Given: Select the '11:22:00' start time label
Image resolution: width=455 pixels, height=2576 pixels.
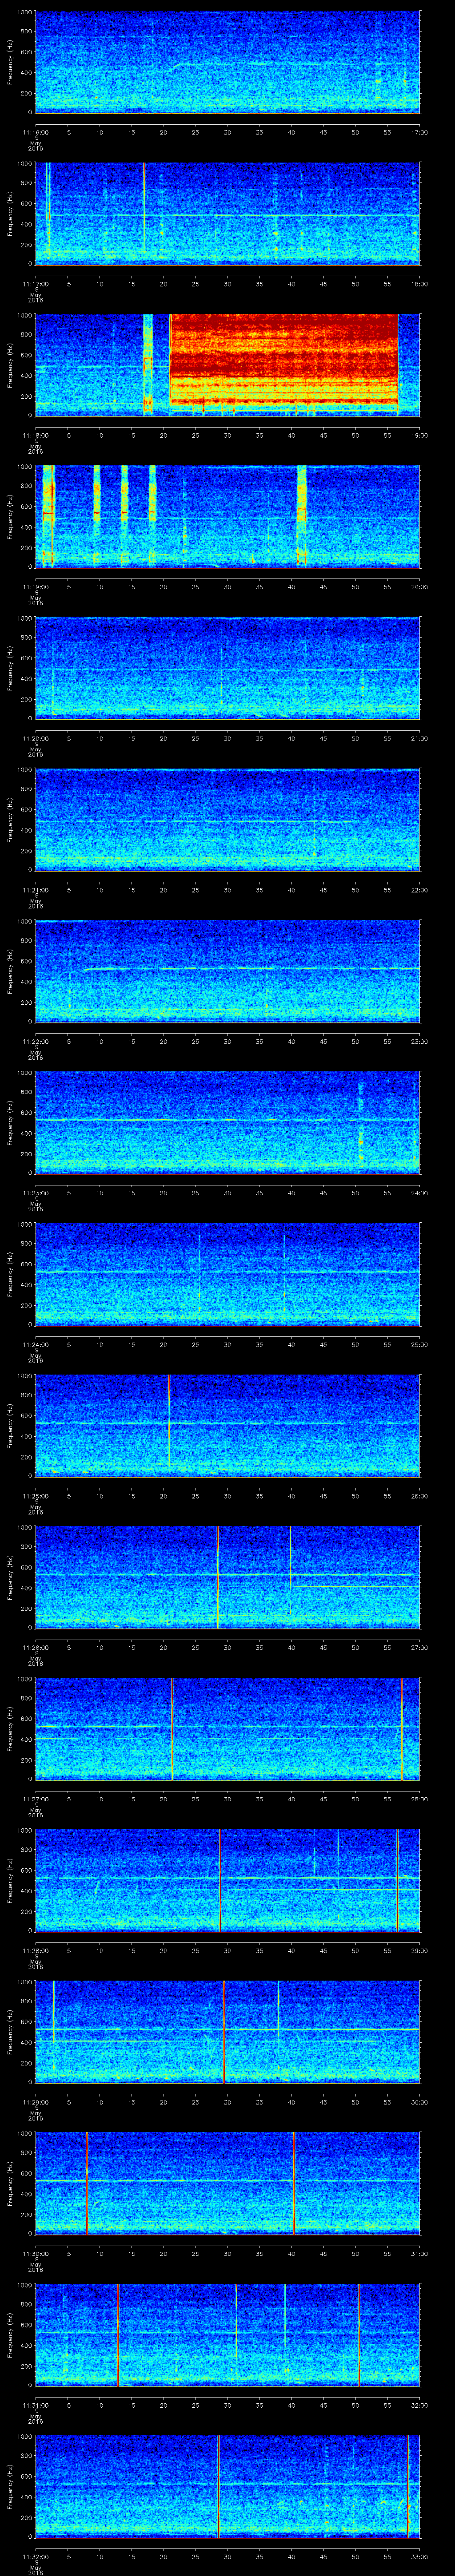Looking at the screenshot, I should pos(35,1041).
